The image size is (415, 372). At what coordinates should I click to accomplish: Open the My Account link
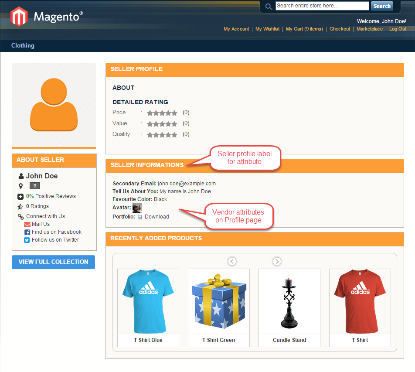click(236, 29)
